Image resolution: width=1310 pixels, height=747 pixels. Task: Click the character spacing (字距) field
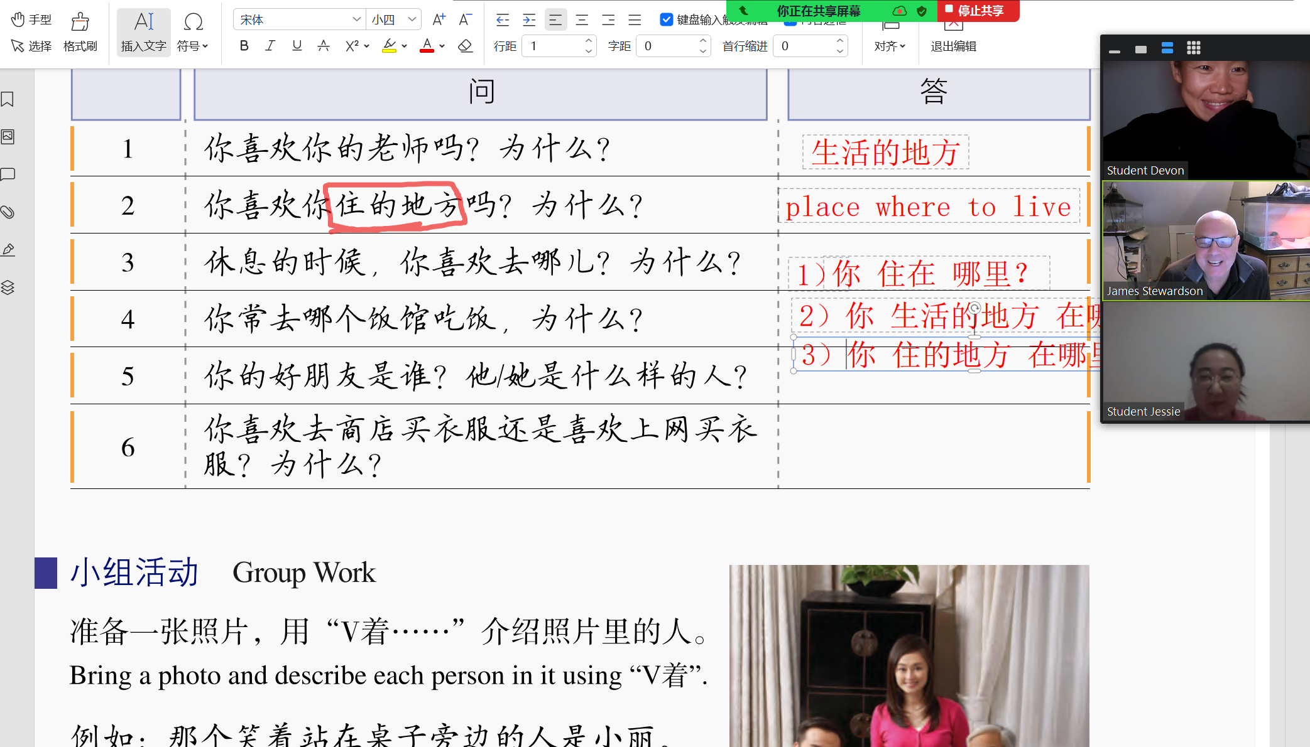click(x=667, y=46)
